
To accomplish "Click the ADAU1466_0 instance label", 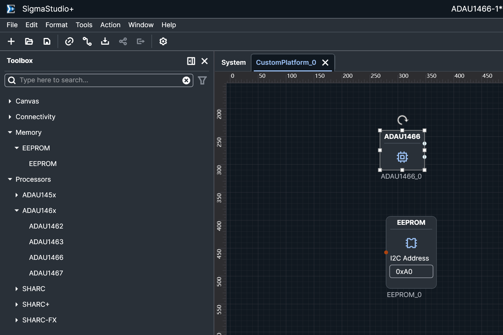I will (401, 176).
